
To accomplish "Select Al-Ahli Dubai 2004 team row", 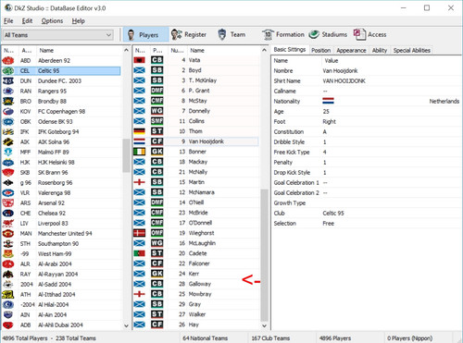I will (61, 325).
